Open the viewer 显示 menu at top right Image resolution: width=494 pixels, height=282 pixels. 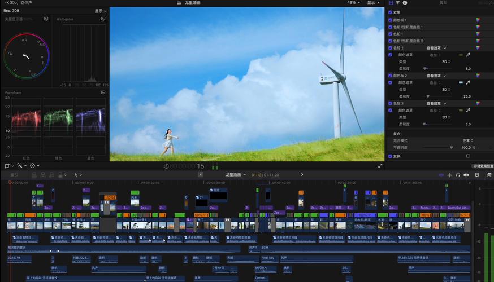coord(372,2)
